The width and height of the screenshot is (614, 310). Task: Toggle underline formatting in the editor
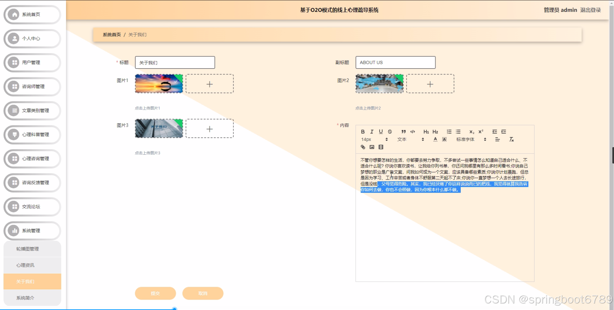click(381, 132)
